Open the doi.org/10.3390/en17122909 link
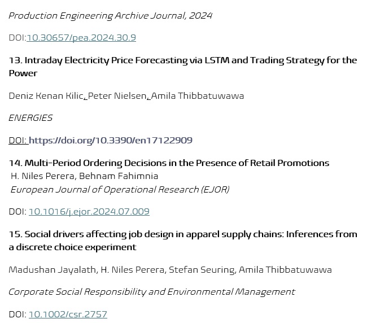Image resolution: width=367 pixels, height=323 pixels. click(110, 140)
